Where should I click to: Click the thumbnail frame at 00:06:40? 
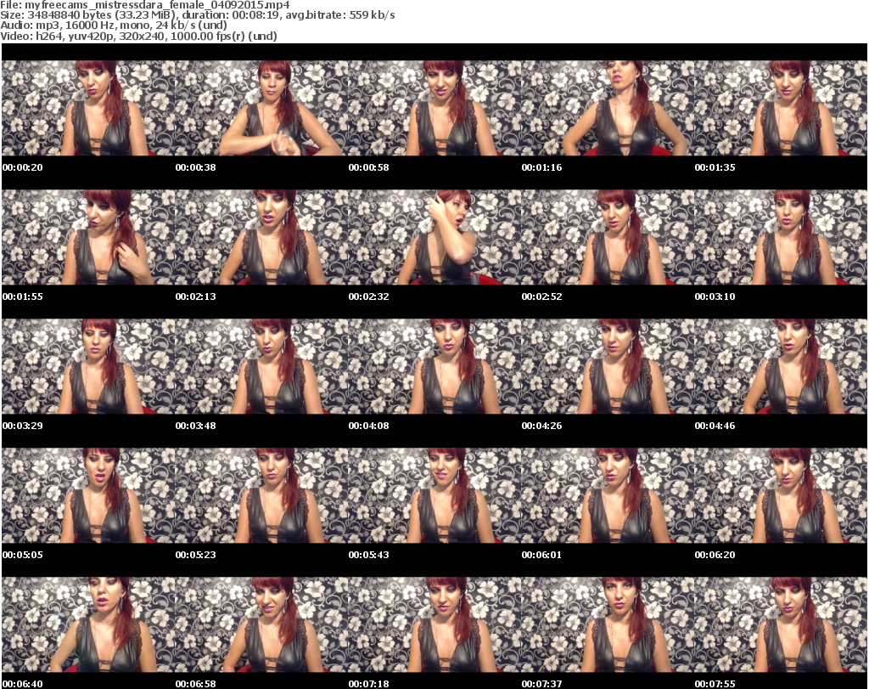[88, 625]
